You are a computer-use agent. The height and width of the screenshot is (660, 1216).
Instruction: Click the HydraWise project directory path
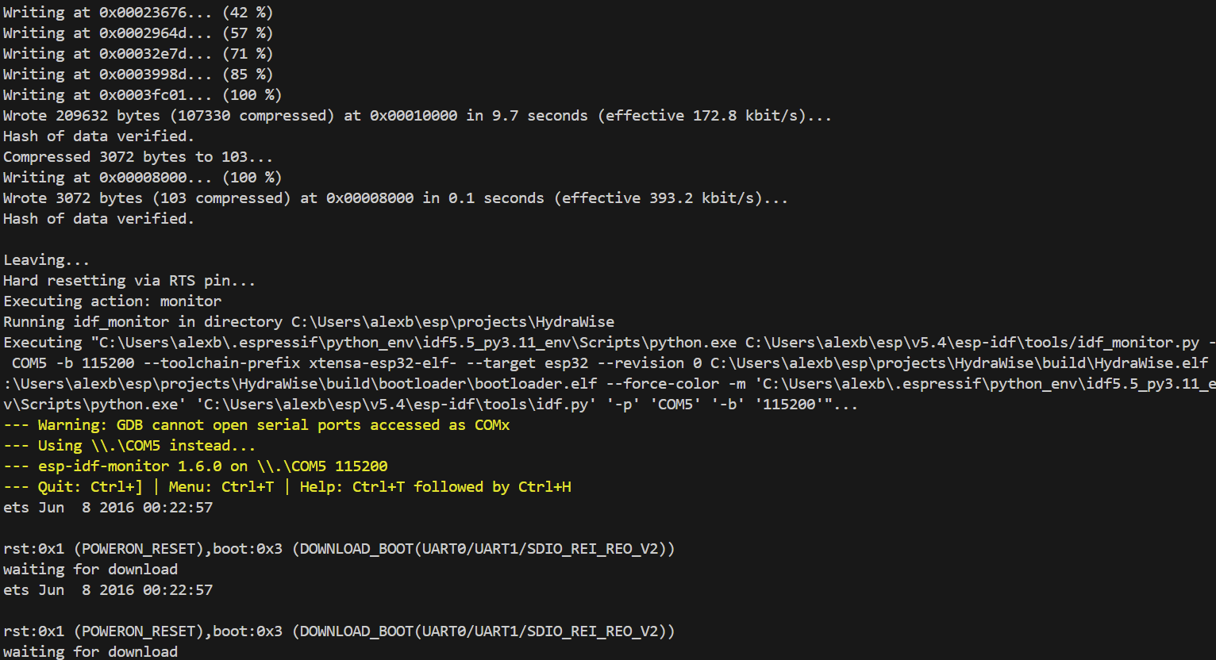452,322
